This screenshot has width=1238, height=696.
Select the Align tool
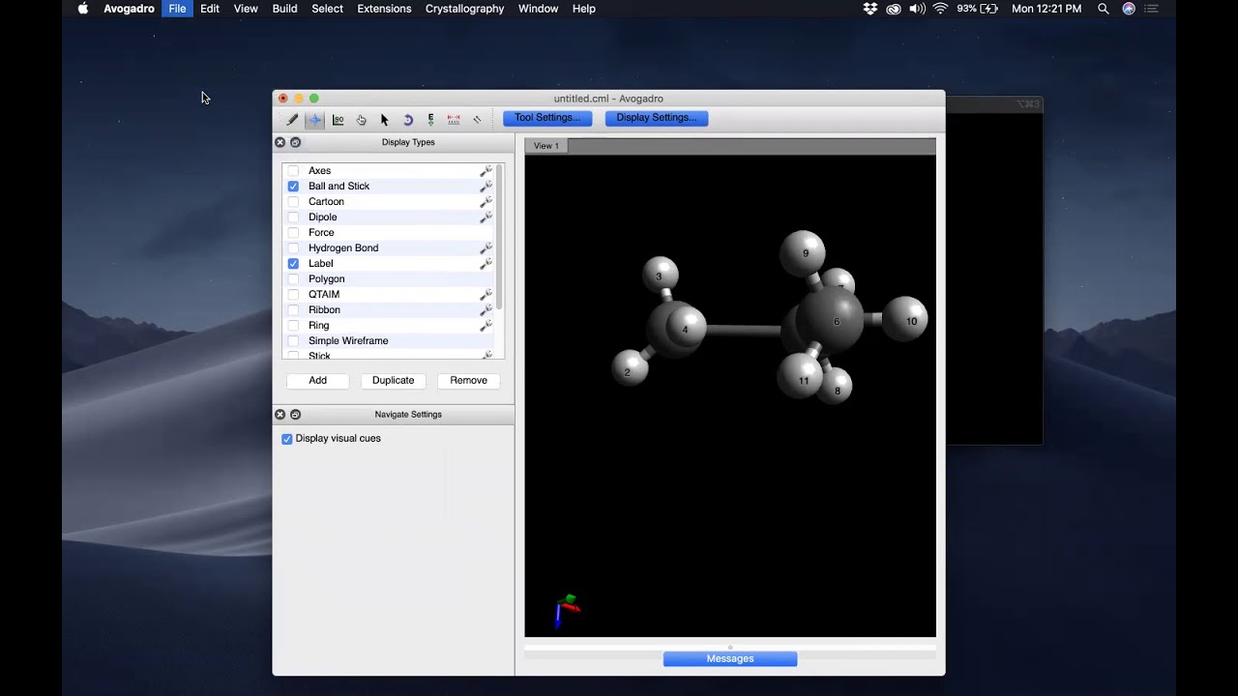tap(477, 120)
